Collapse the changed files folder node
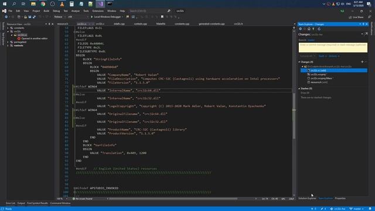 (302, 66)
